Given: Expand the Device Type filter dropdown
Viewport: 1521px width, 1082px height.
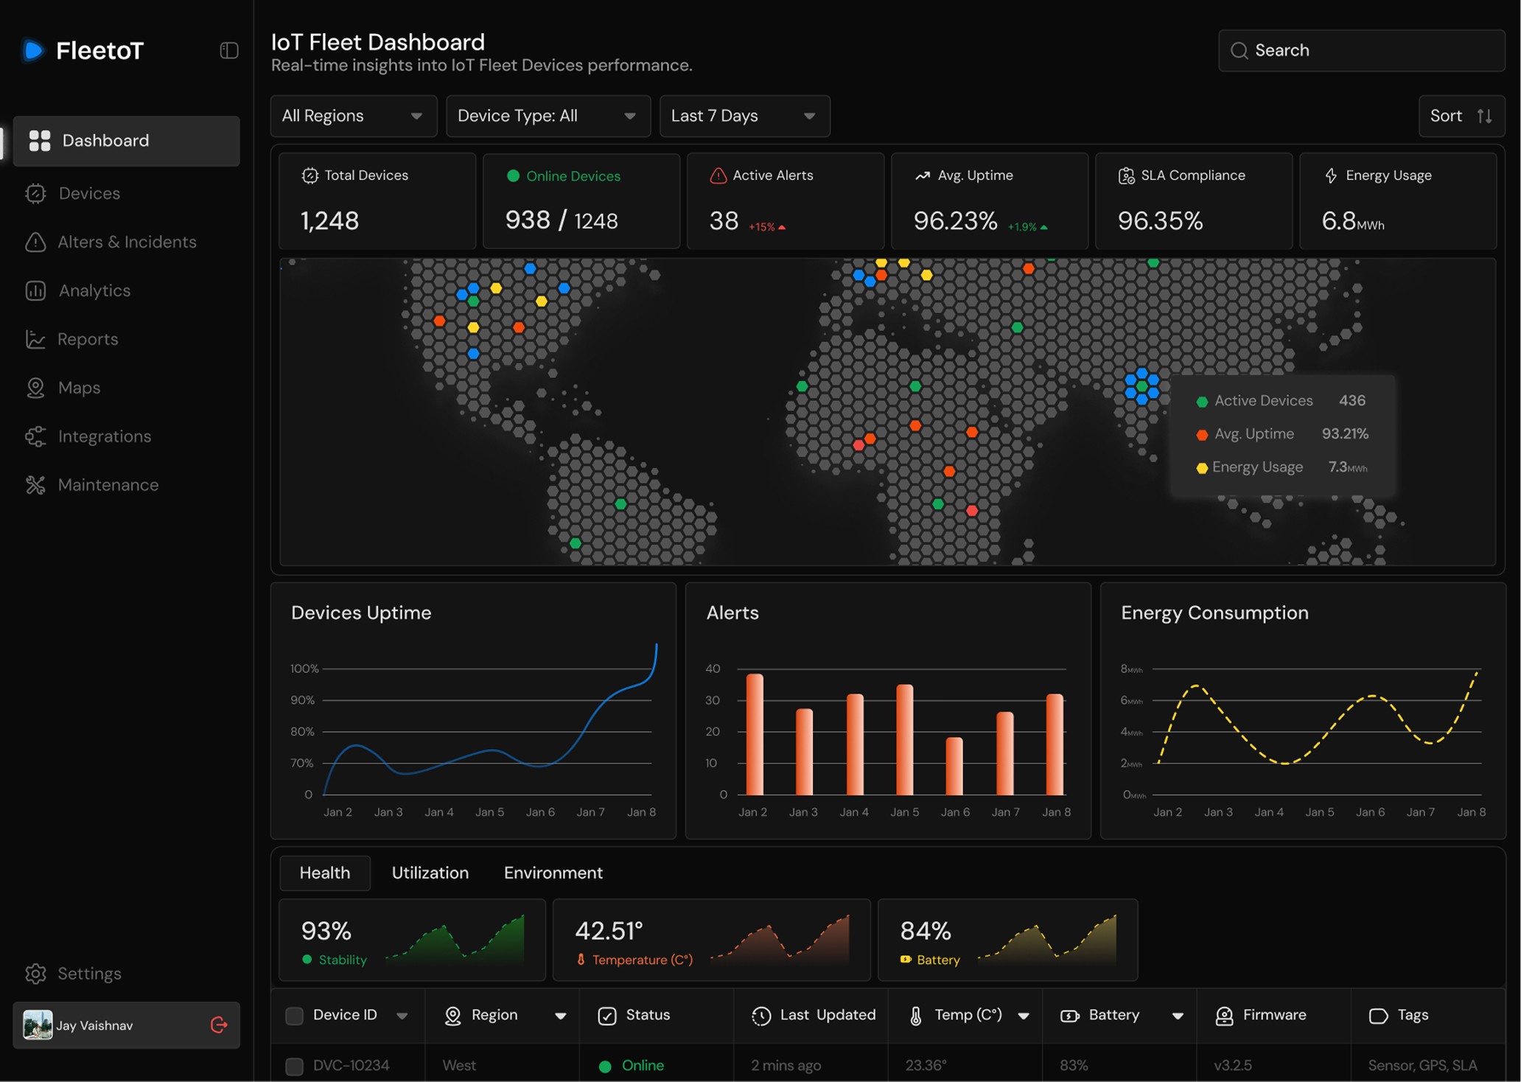Looking at the screenshot, I should pyautogui.click(x=548, y=116).
